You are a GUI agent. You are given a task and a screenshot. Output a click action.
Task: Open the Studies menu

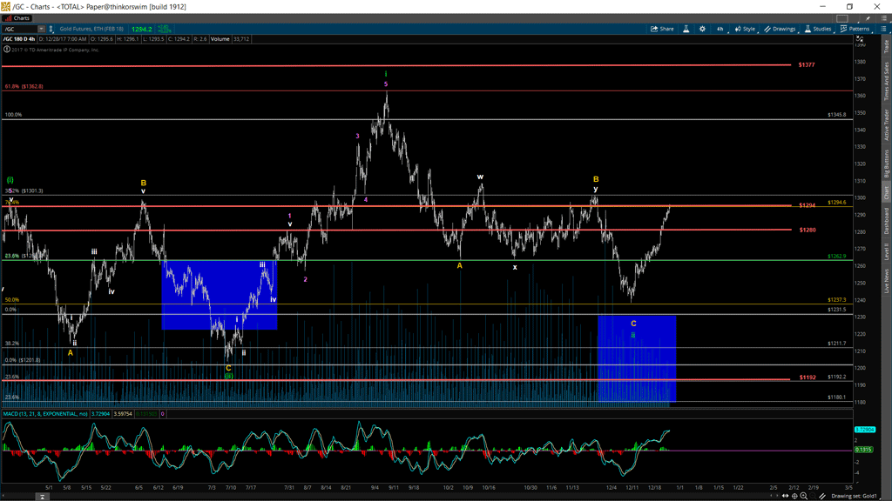pyautogui.click(x=818, y=29)
